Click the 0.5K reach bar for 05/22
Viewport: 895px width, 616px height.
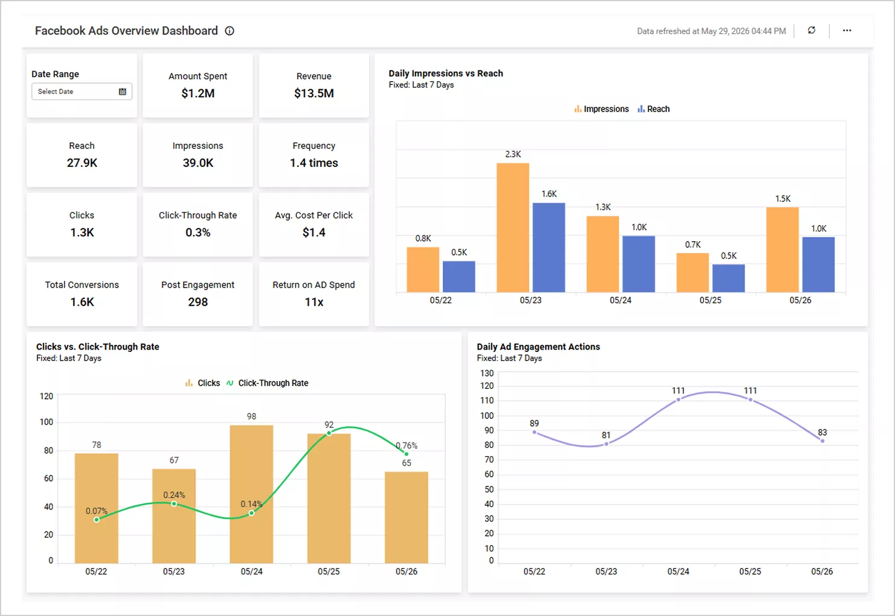459,277
